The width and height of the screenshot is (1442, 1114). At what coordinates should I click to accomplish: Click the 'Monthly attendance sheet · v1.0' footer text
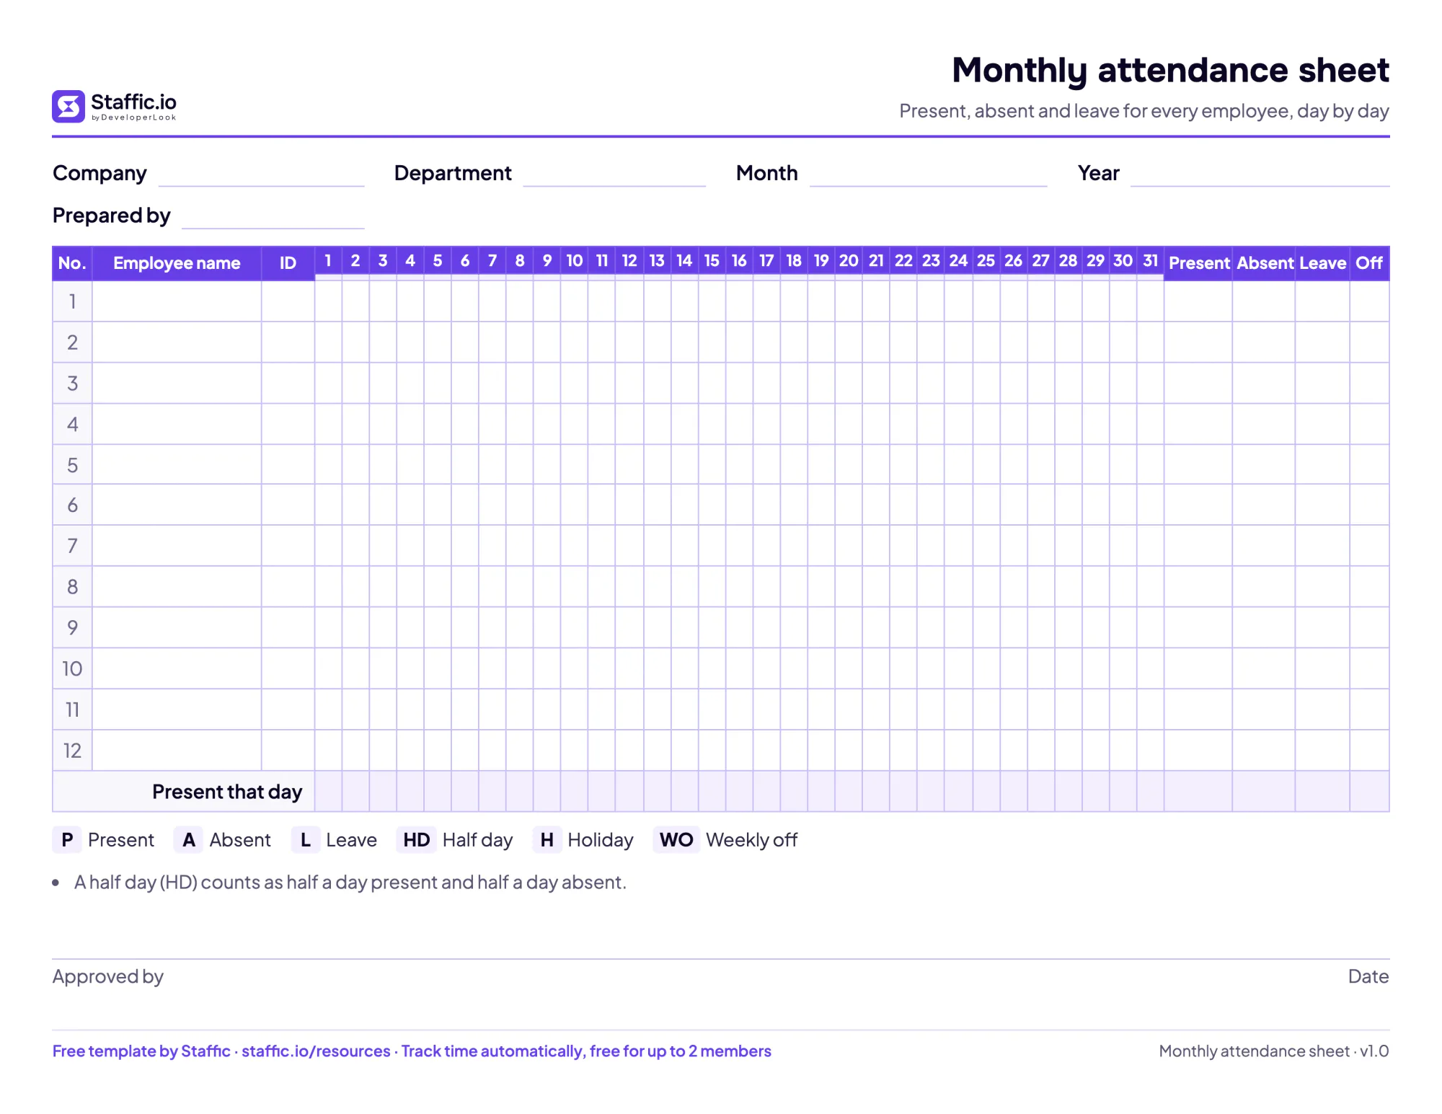click(x=1274, y=1051)
